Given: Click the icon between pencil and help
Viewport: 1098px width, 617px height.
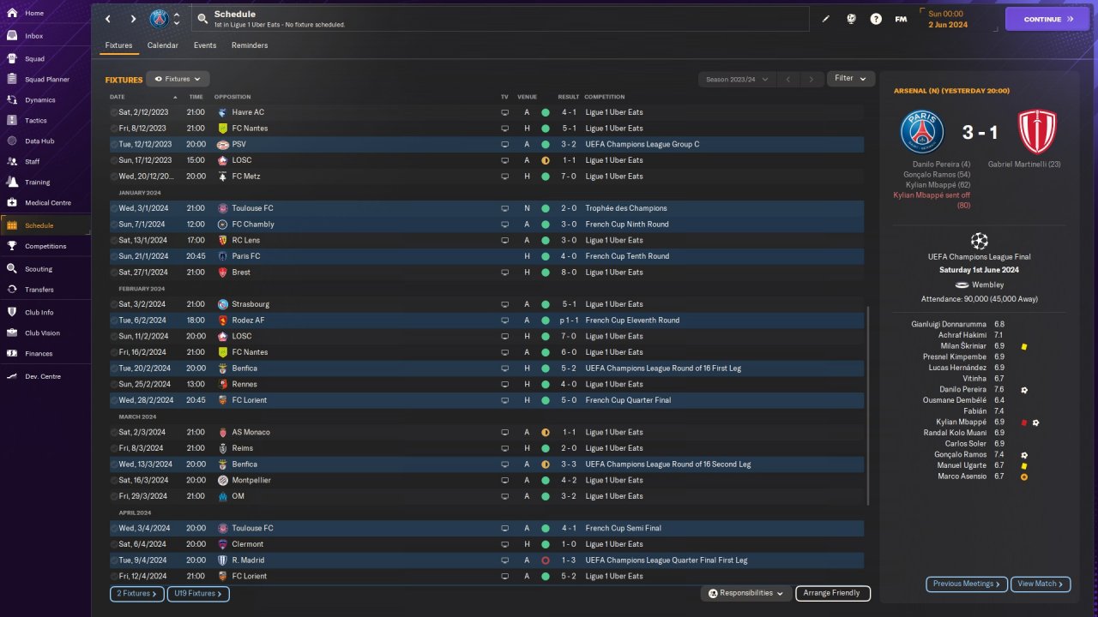Looking at the screenshot, I should 851,19.
